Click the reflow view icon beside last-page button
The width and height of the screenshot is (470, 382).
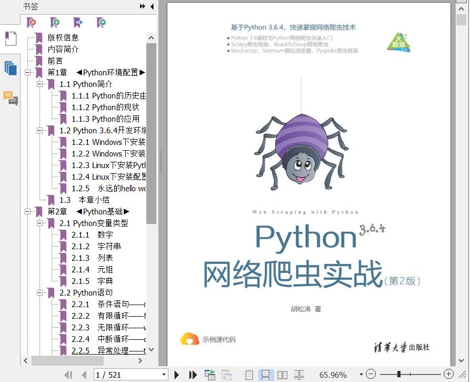point(210,375)
